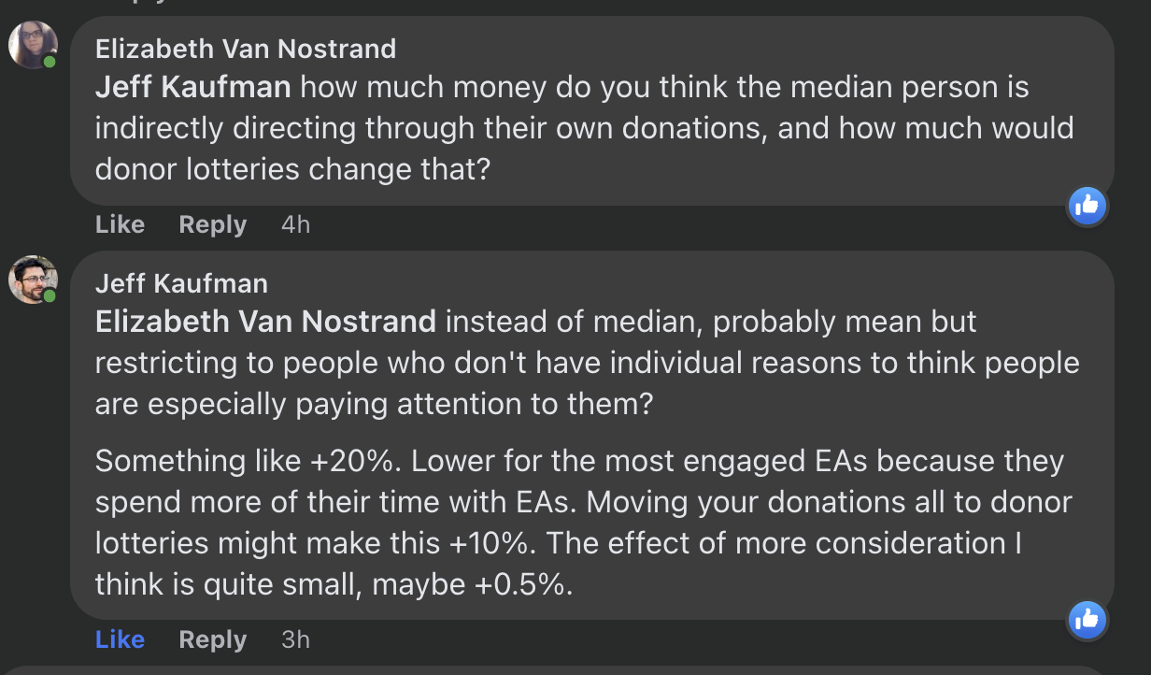The image size is (1151, 675).
Task: Click the bold Jeff Kaufman mention tag
Action: point(193,88)
